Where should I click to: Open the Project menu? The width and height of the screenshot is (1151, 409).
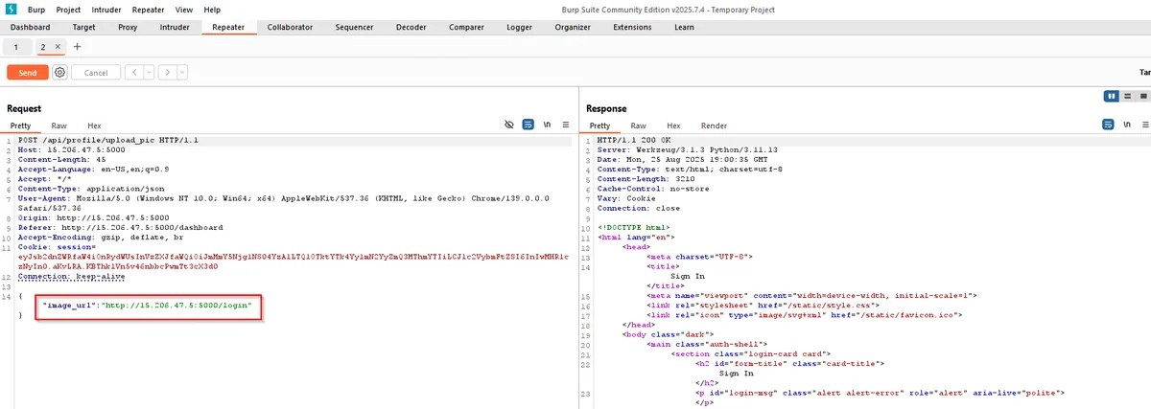coord(68,9)
